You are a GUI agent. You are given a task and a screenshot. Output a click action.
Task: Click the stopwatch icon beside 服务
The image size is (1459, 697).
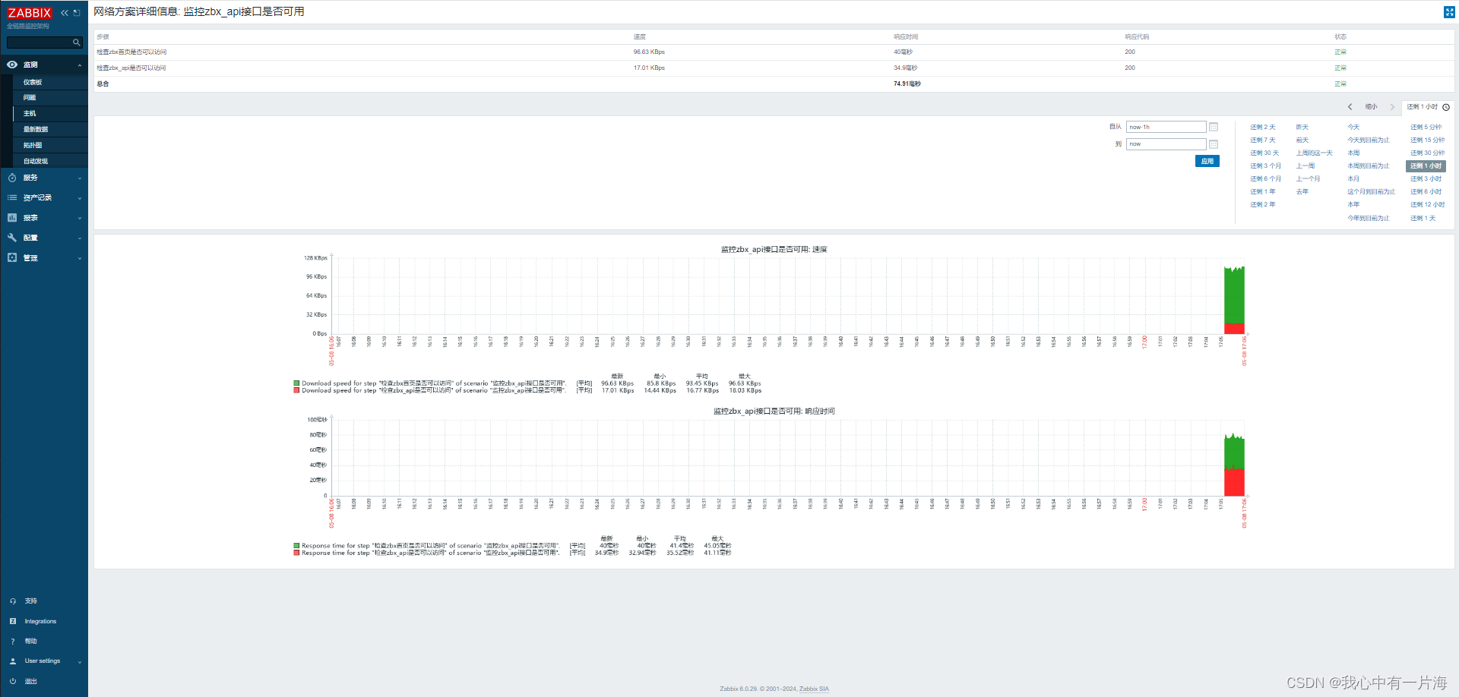pyautogui.click(x=12, y=178)
